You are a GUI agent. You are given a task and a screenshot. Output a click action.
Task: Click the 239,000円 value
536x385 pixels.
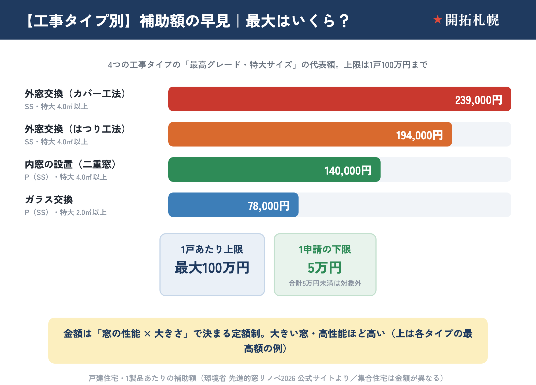(x=479, y=100)
